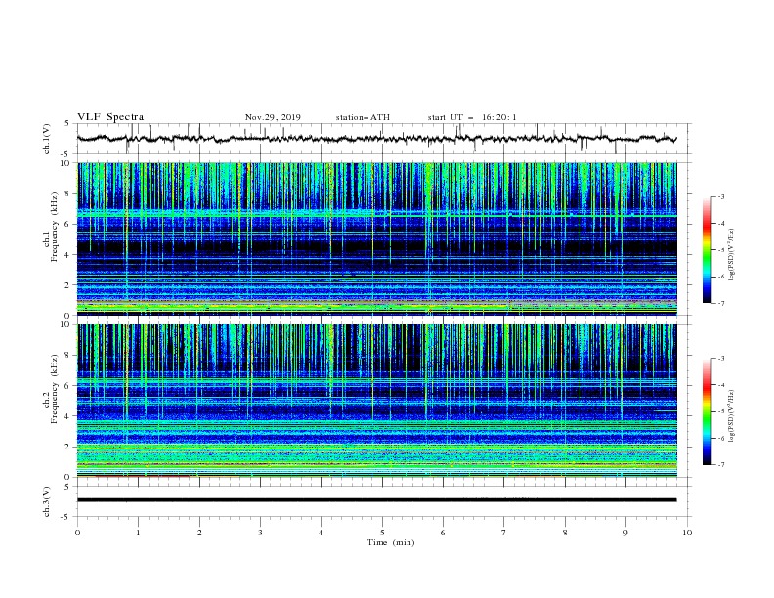This screenshot has width=774, height=598.
Task: Click the "5" tick on the time axis
Action: click(382, 533)
